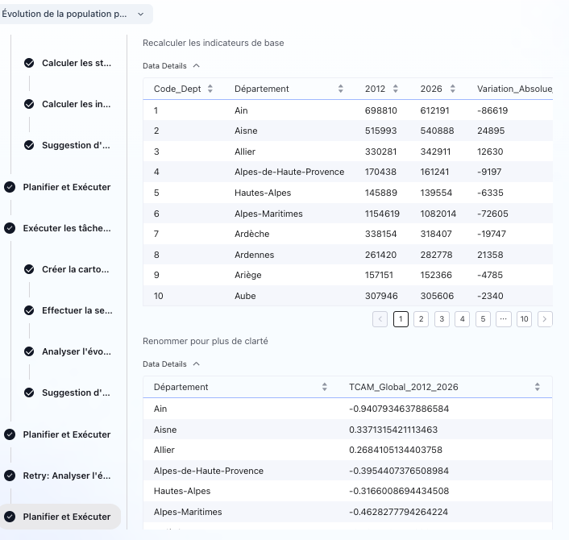569x540 pixels.
Task: Collapse the second Data Details section
Action: [x=196, y=364]
